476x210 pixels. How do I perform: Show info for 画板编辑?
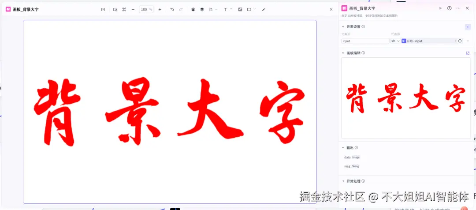click(363, 53)
